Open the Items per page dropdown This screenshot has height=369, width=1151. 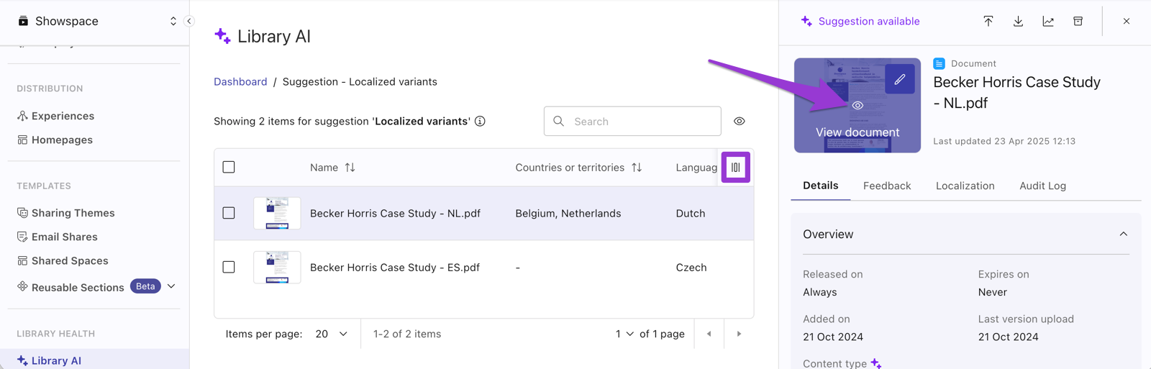332,334
